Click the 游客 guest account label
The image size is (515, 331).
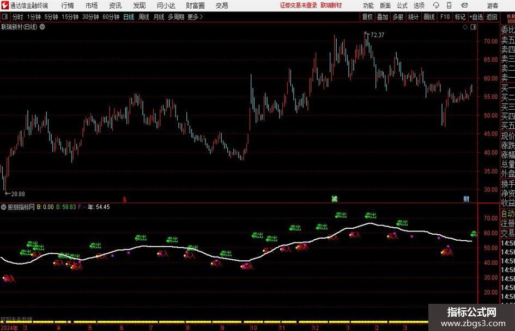492,5
